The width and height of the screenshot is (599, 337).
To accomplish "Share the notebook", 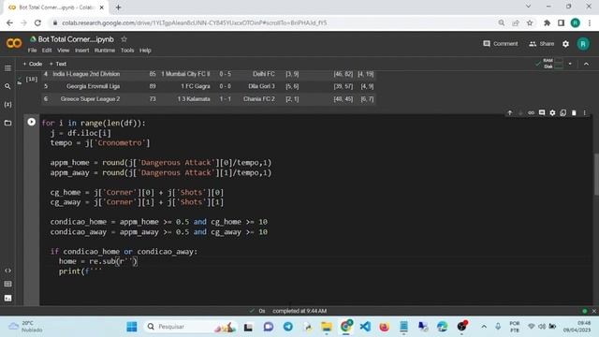I will 541,44.
